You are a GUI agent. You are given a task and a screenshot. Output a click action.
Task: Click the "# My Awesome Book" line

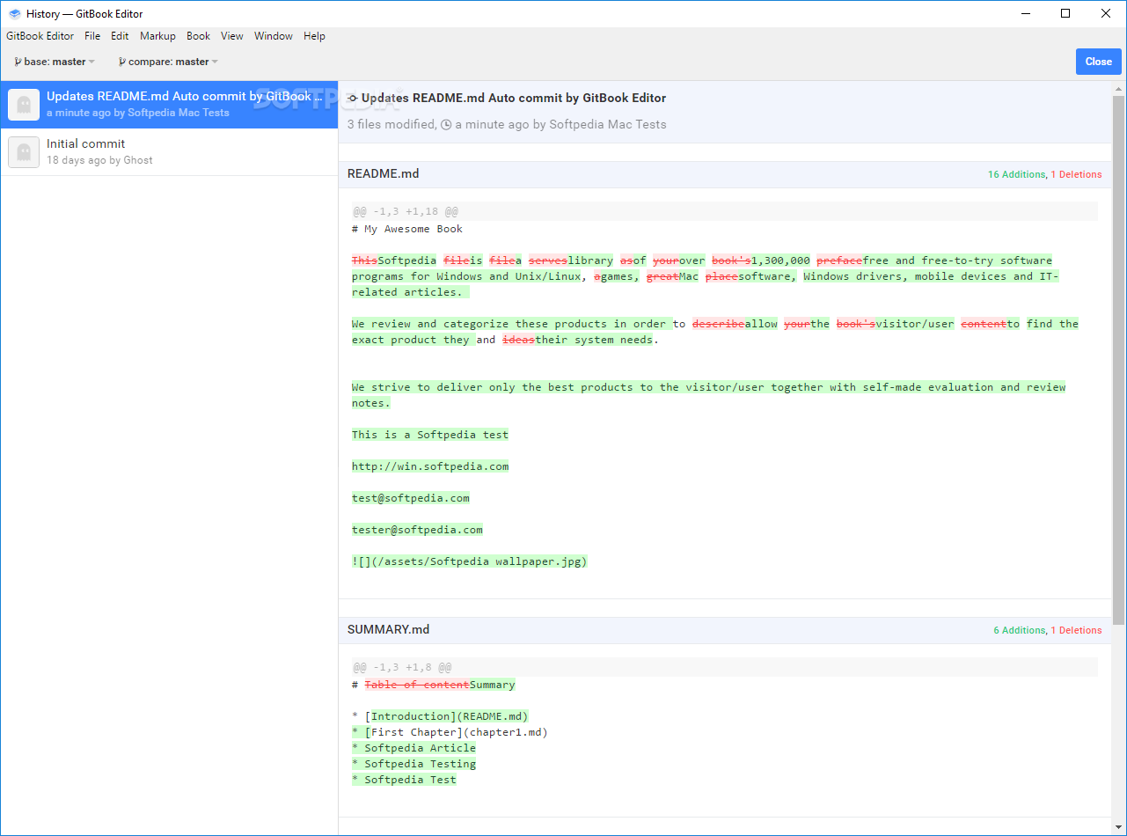tap(407, 229)
